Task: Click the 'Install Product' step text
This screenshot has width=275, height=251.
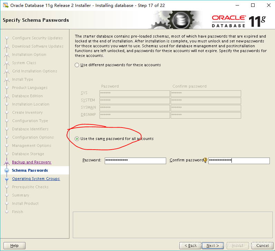Action: point(25,203)
